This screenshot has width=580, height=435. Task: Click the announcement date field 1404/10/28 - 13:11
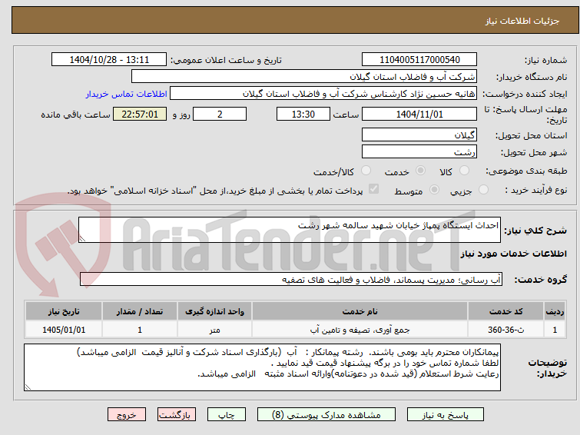click(109, 59)
